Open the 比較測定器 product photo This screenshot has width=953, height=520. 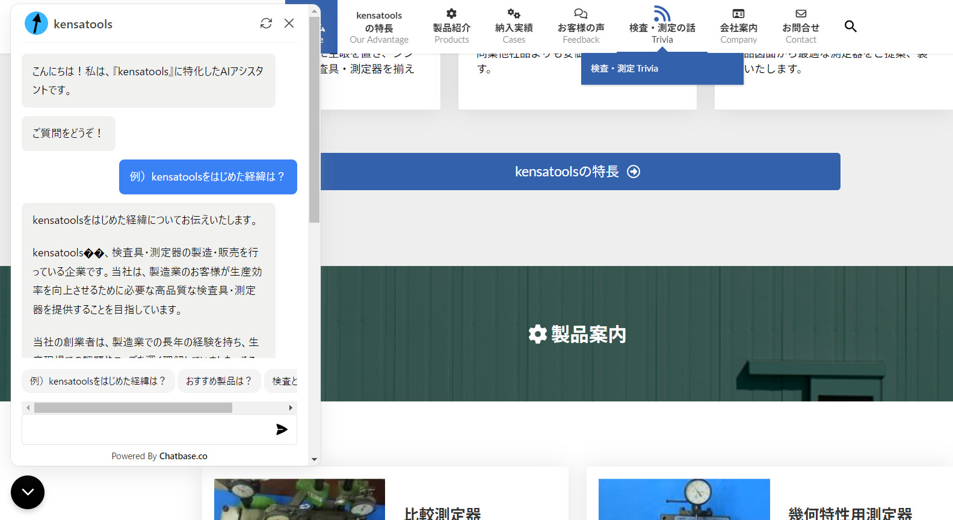click(x=300, y=500)
